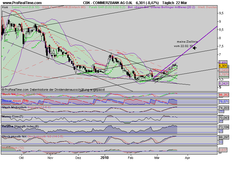Select the Aroon (14) indicator label

tap(20, 101)
